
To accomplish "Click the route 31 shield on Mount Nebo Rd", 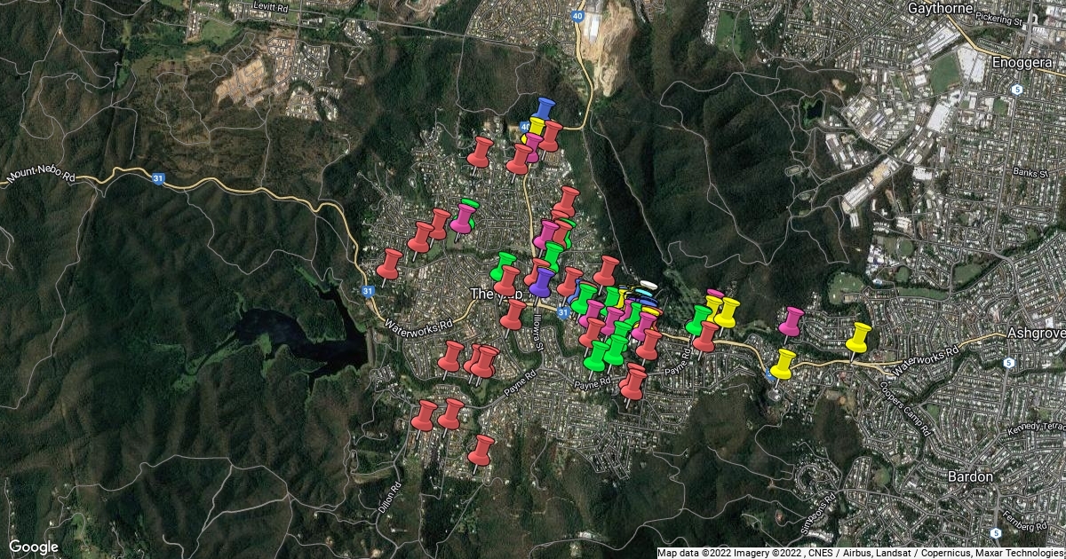I will click(158, 179).
